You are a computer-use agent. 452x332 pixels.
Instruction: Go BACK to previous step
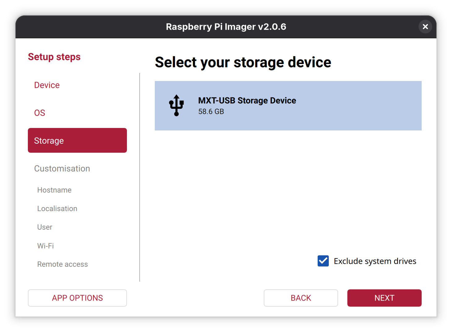tap(301, 298)
